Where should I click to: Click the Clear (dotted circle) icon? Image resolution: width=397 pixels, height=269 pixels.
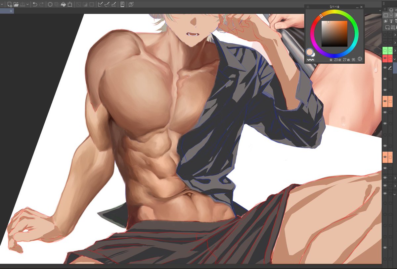tap(50, 4)
